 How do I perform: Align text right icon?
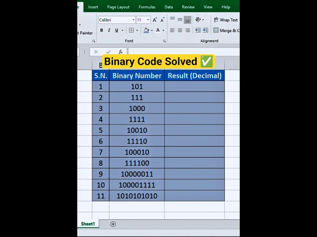(x=187, y=31)
